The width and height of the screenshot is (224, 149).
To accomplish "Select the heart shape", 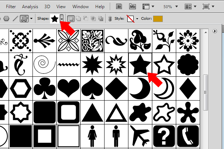I will pyautogui.click(x=68, y=88).
